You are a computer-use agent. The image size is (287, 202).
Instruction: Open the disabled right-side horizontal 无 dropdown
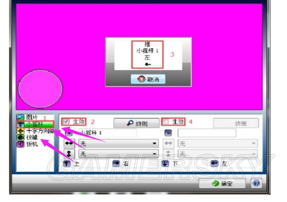(x=218, y=144)
